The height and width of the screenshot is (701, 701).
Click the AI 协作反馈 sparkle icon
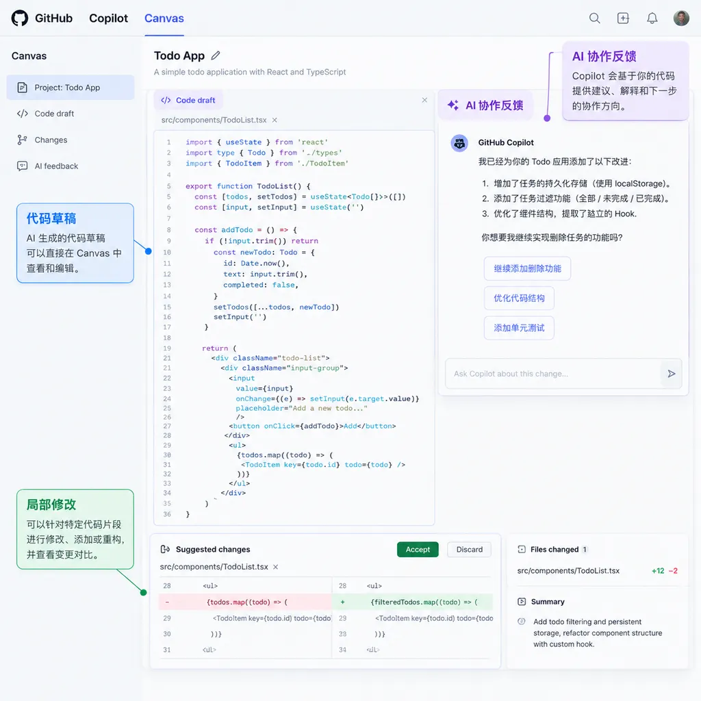click(453, 105)
